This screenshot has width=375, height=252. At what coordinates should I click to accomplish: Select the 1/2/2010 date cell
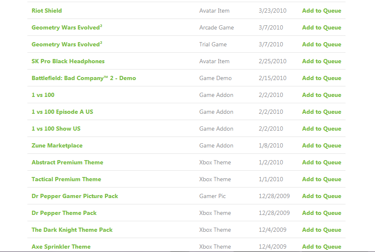pyautogui.click(x=271, y=162)
